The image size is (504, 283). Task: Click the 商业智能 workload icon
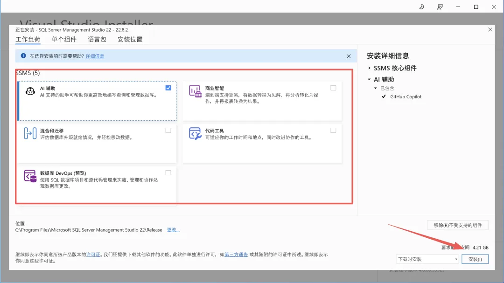(x=195, y=91)
